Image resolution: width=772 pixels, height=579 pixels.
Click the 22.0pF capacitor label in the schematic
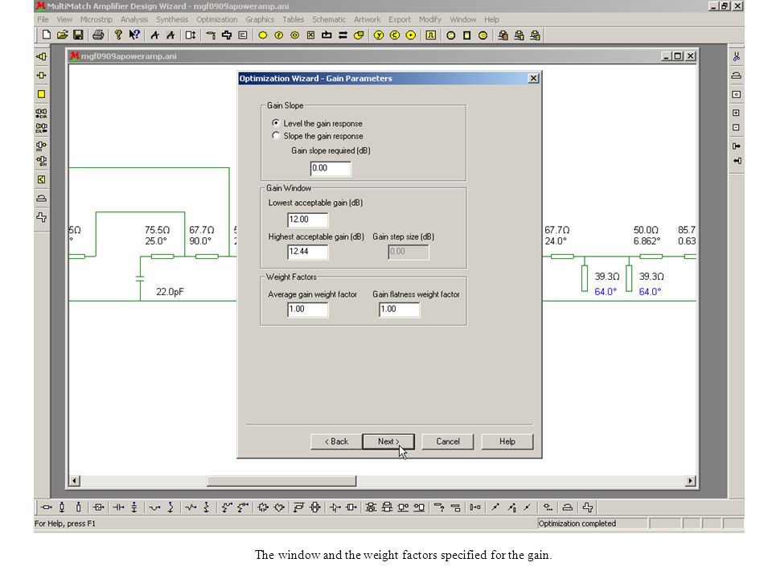click(170, 292)
